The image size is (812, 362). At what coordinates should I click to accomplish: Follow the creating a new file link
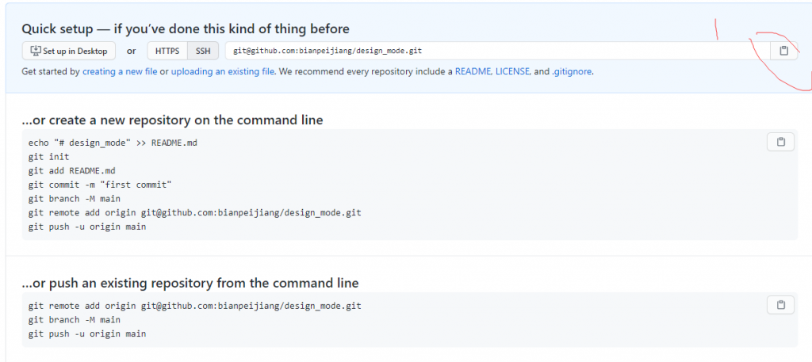coord(120,72)
